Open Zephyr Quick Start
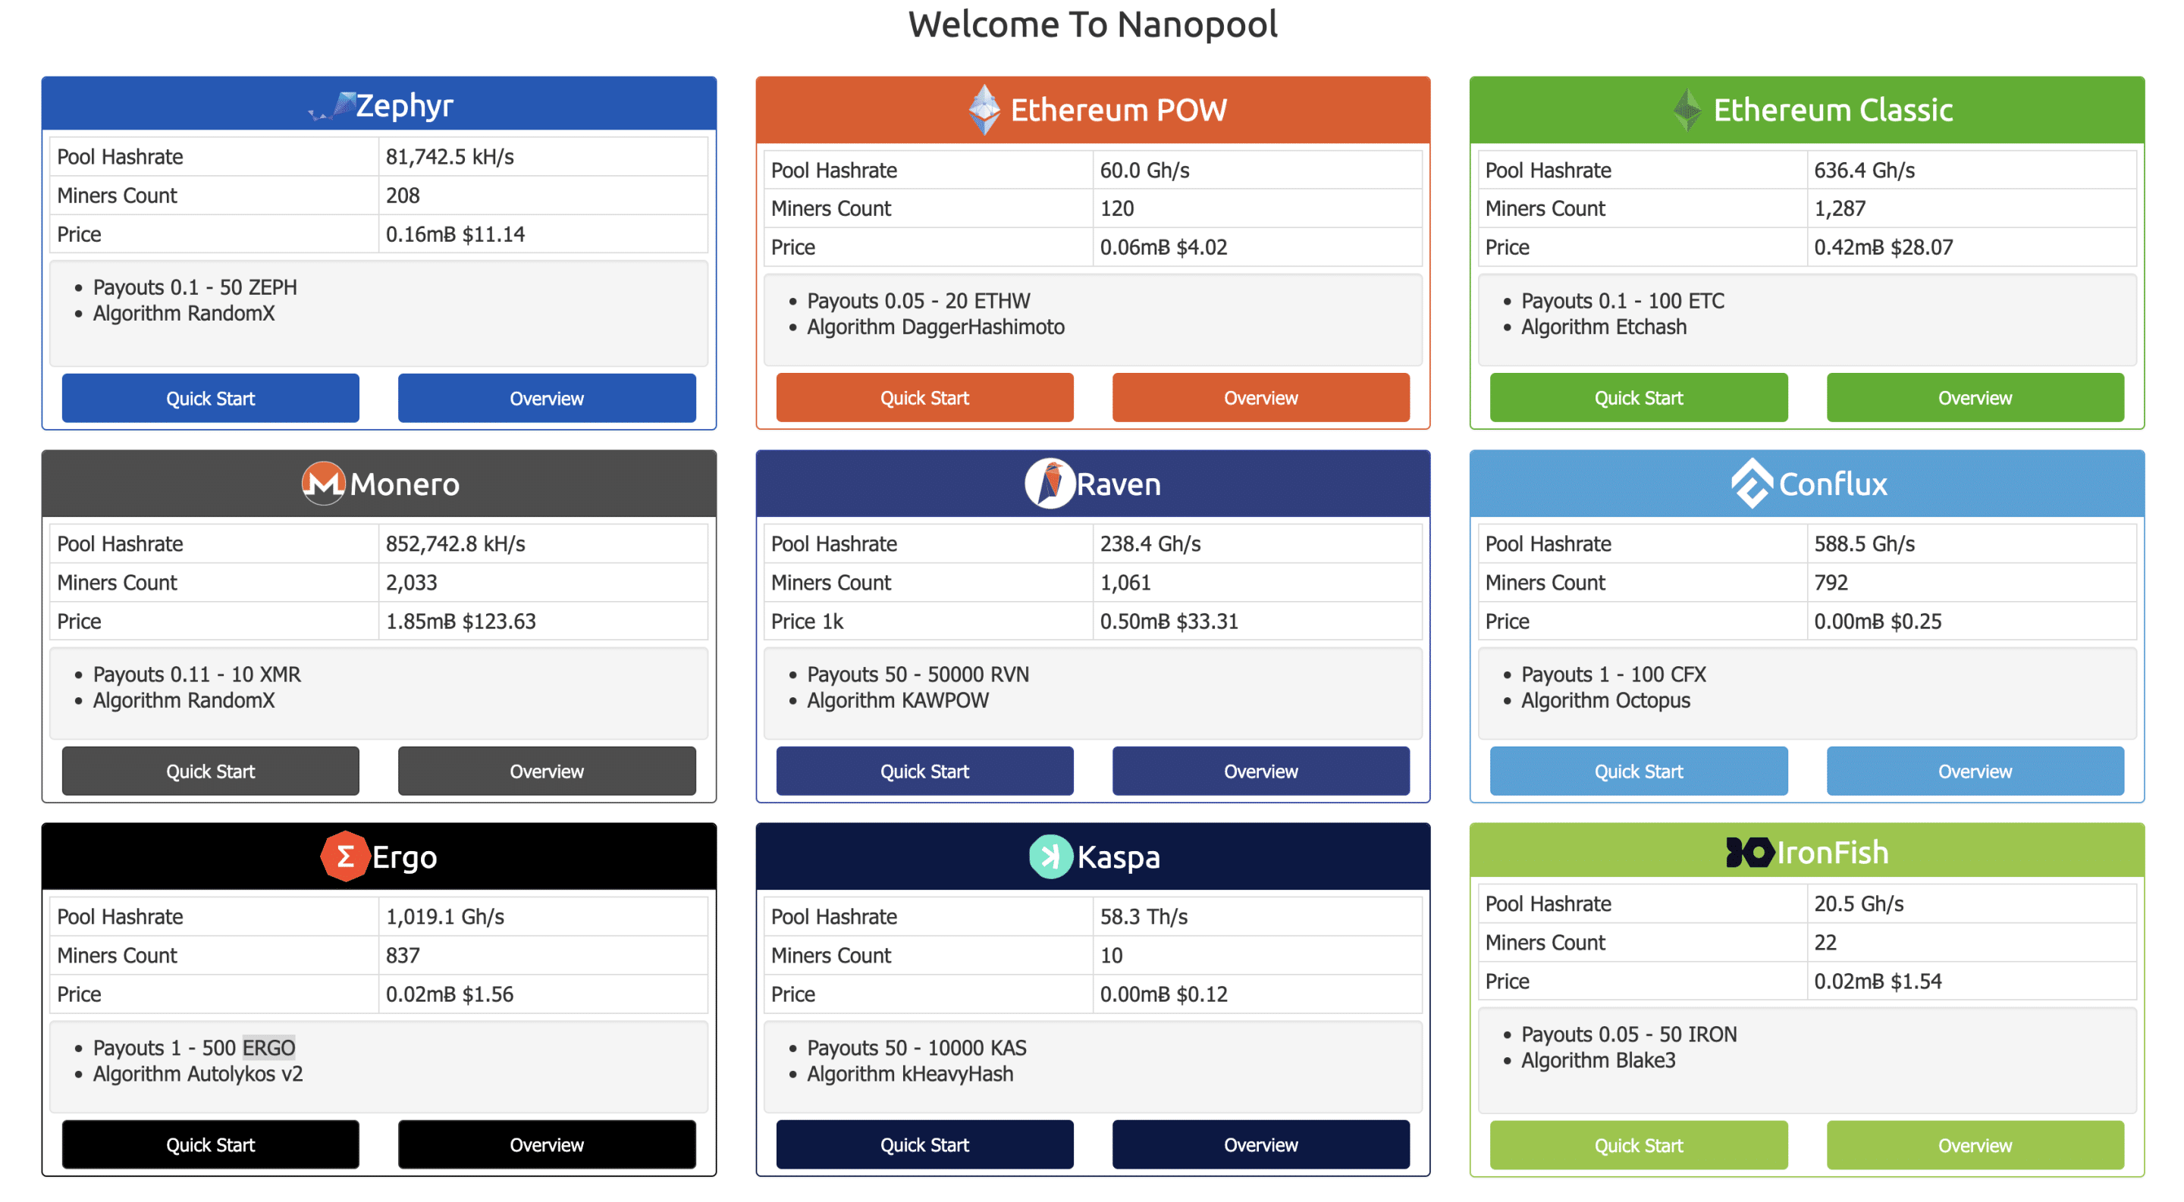 click(x=210, y=398)
